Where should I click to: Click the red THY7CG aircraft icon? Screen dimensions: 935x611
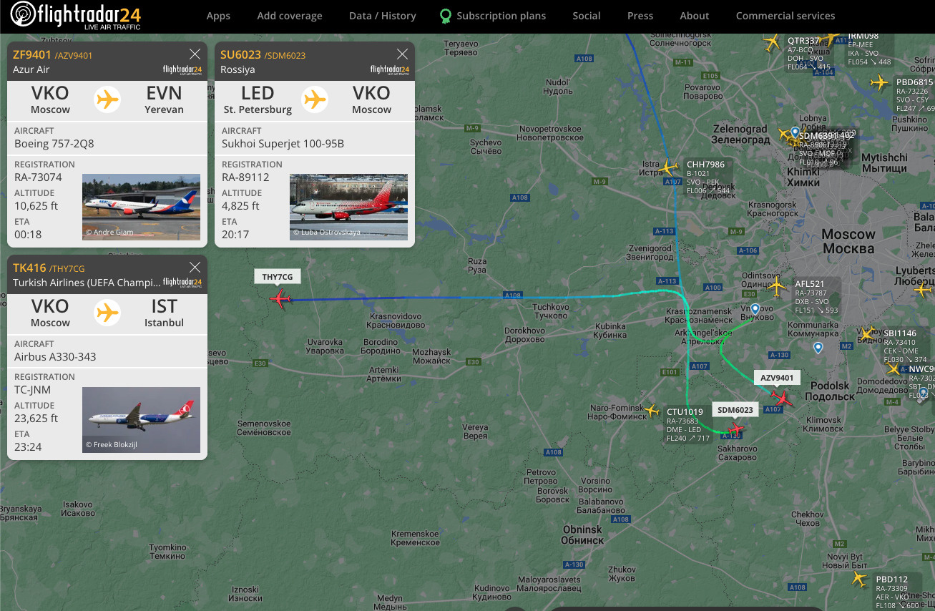[280, 298]
